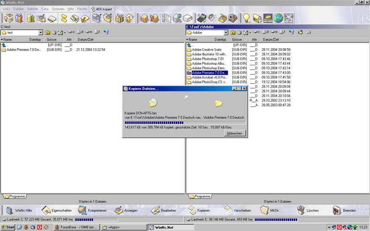The width and height of the screenshot is (370, 231).
Task: Click the MkDir button
Action: (269, 210)
